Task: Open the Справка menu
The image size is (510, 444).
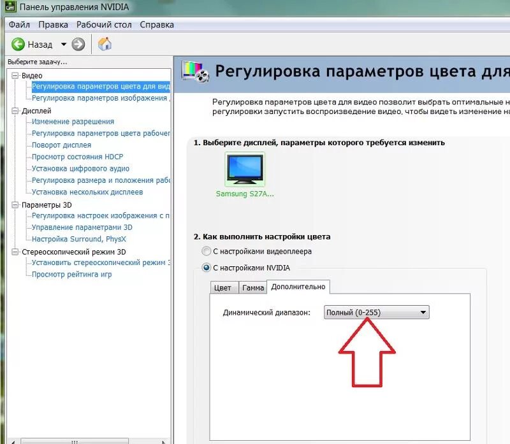Action: click(x=157, y=25)
